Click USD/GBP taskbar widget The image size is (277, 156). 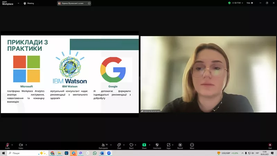(x=228, y=153)
